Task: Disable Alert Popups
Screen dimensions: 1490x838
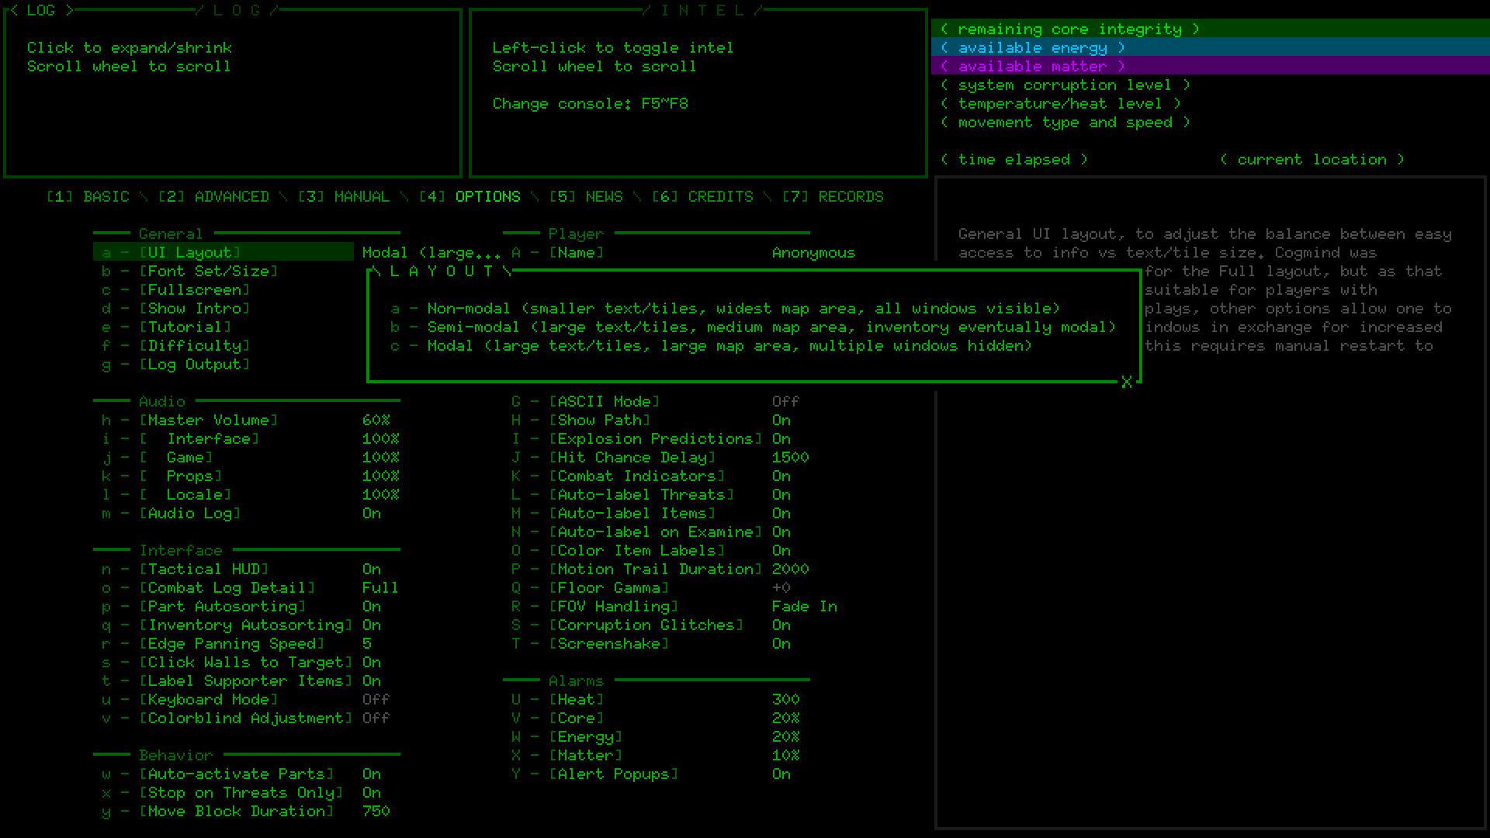Action: click(x=614, y=774)
